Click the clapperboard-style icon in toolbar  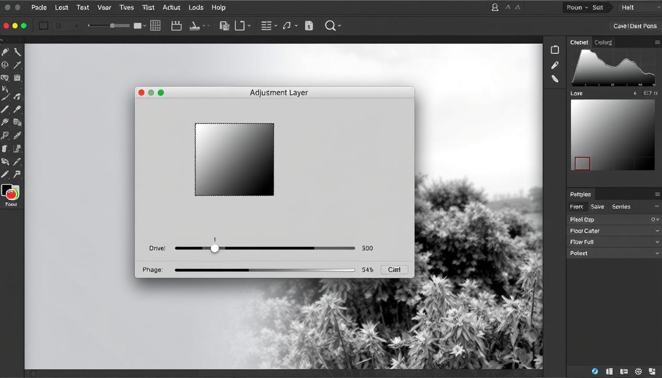click(x=176, y=26)
